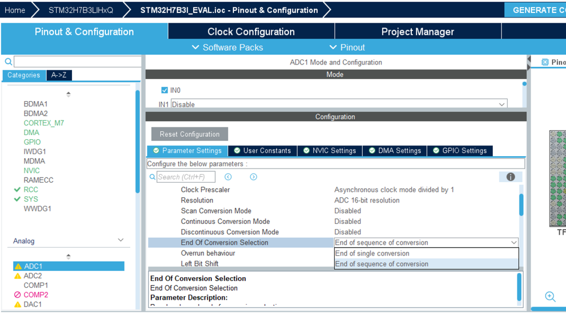Select COMP1 in the Analog list
This screenshot has width=566, height=315.
36,286
